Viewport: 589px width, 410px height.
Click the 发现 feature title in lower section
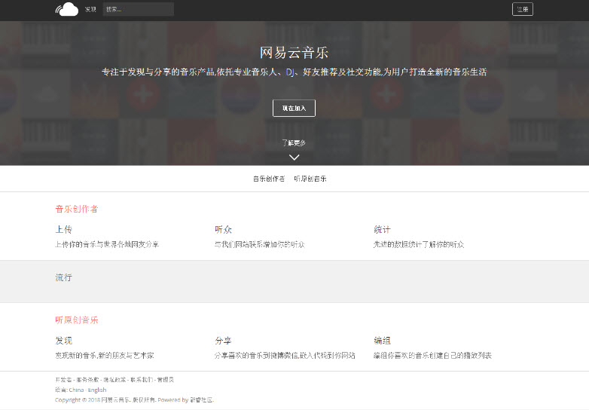pos(64,341)
